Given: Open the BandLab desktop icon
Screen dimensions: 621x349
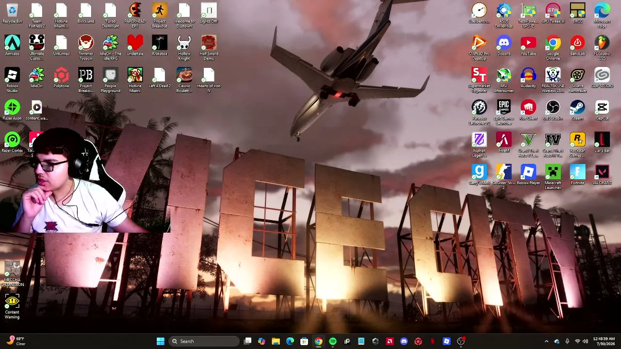Looking at the screenshot, I should (x=577, y=46).
